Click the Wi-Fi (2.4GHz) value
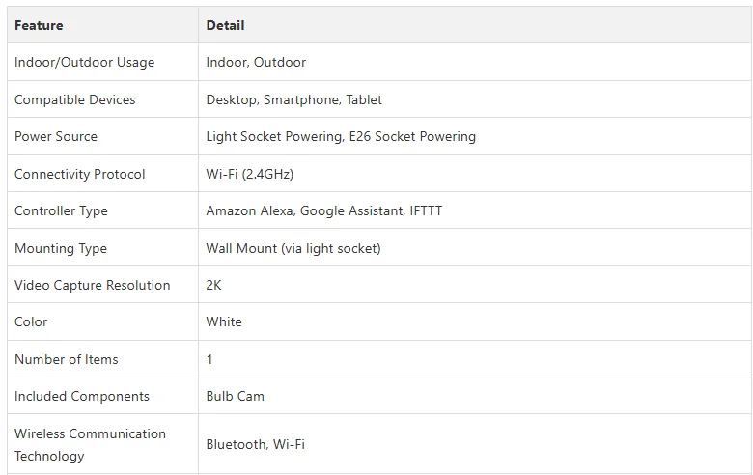Screen dimensions: 753x475 click(249, 174)
